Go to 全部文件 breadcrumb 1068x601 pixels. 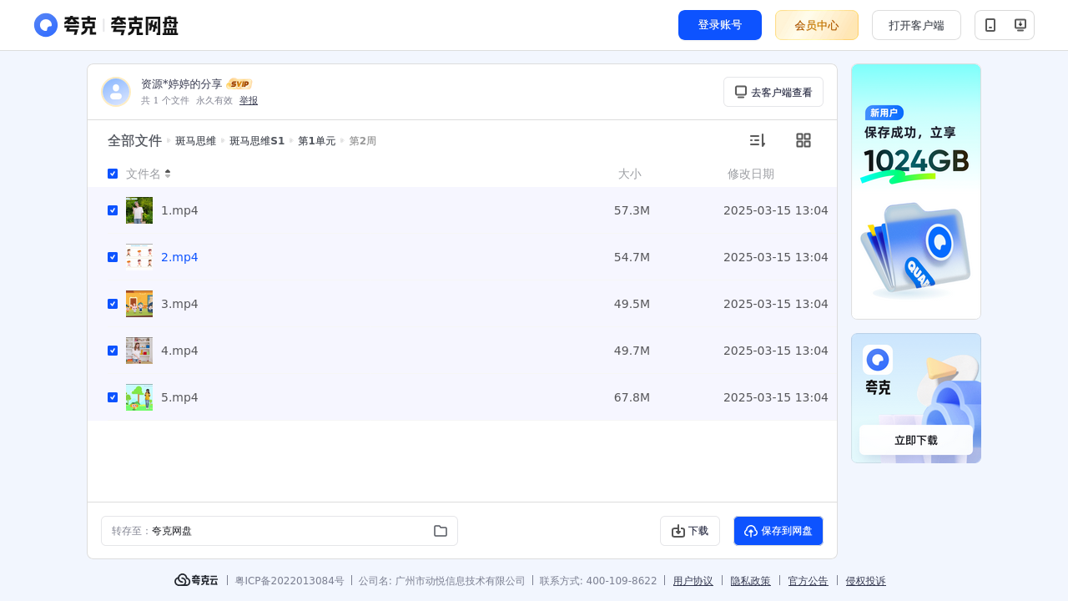click(134, 141)
